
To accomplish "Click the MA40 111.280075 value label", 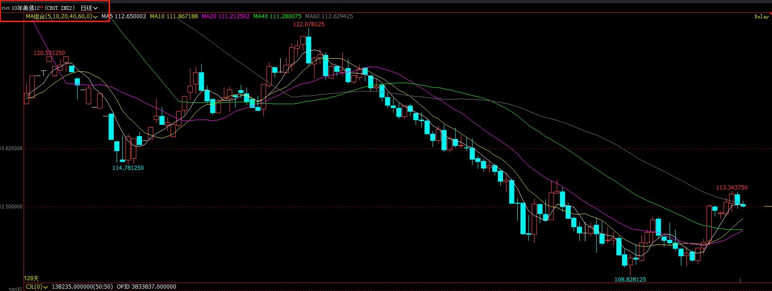I will tap(277, 16).
